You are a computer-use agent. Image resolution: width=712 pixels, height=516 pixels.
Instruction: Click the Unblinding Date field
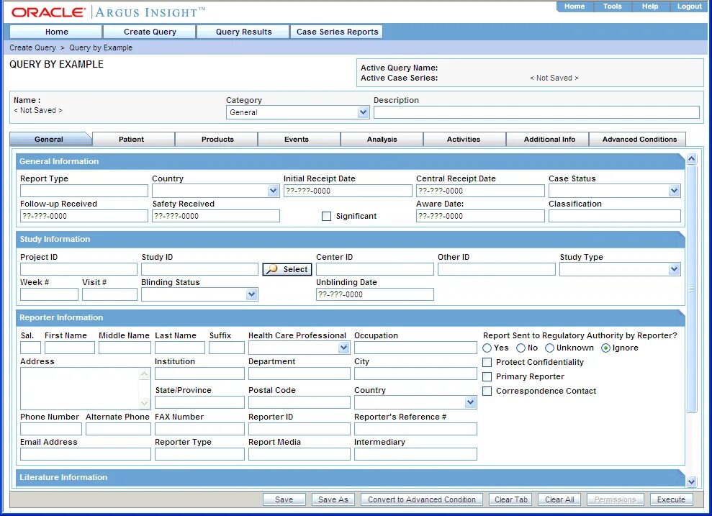tap(374, 294)
